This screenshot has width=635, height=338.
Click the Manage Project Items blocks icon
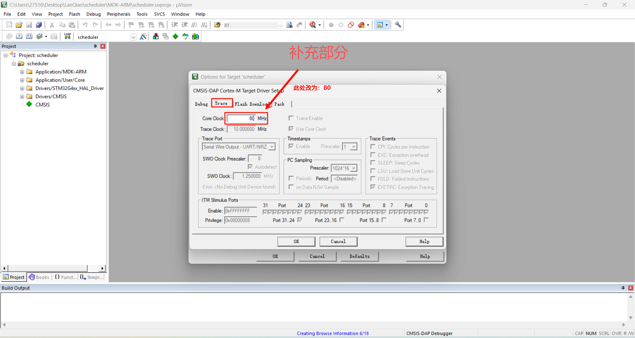pyautogui.click(x=156, y=37)
